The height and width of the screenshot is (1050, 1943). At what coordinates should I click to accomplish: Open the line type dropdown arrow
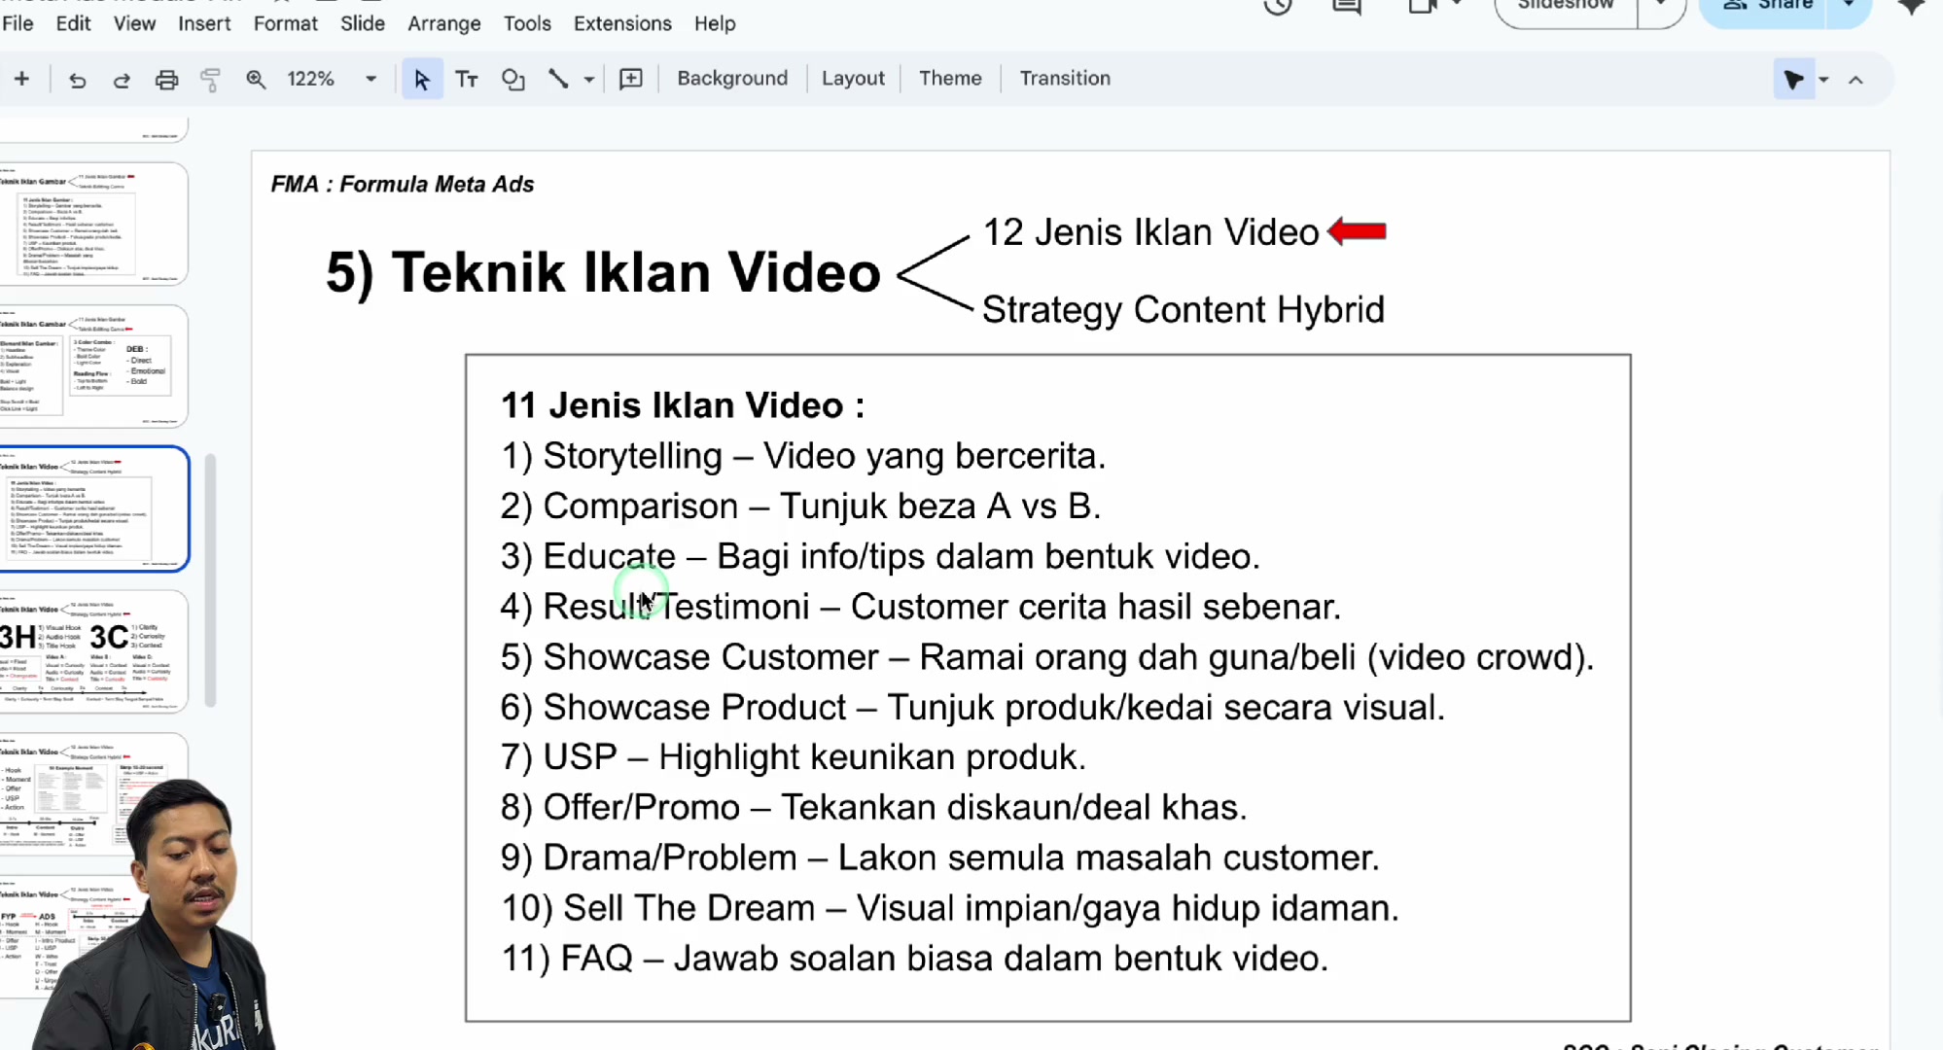[x=589, y=80]
